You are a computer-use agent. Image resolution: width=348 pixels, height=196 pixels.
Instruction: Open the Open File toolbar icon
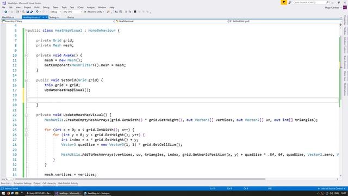pyautogui.click(x=23, y=12)
